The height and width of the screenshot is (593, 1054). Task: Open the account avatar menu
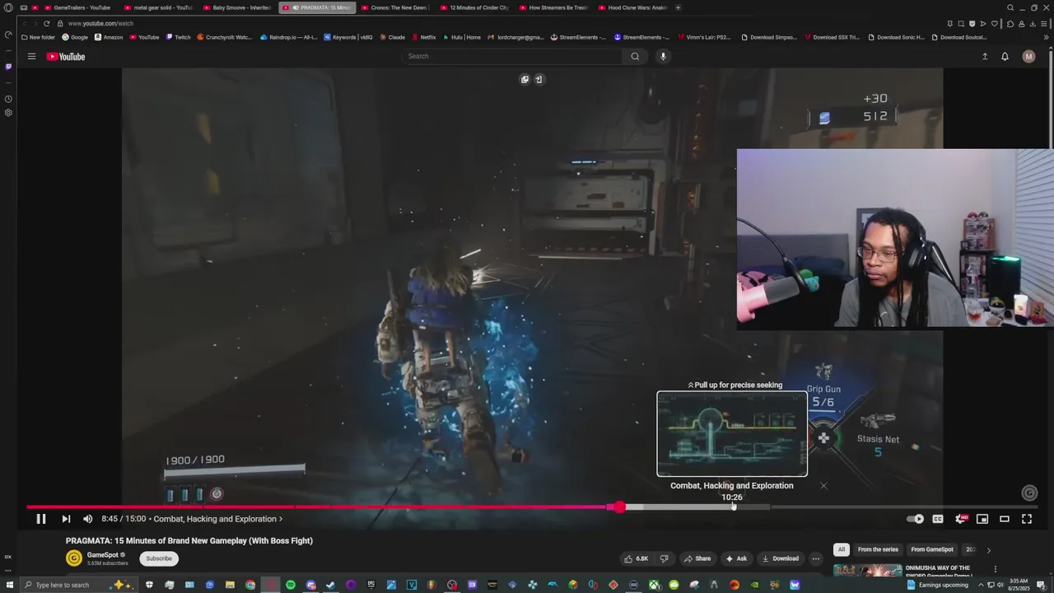[x=1028, y=57]
